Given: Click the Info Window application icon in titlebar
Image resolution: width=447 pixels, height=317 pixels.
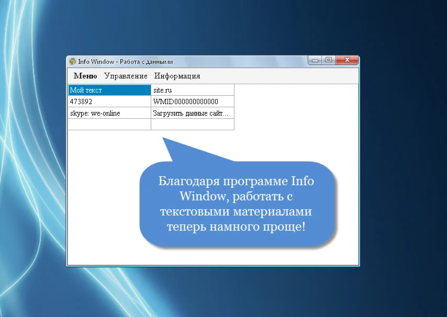Looking at the screenshot, I should 72,60.
